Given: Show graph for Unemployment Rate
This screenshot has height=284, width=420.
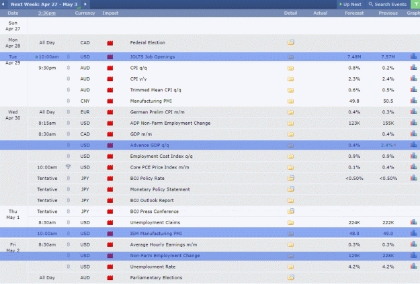Looking at the screenshot, I should [x=413, y=267].
